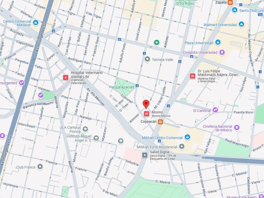Click the Real Mayorazgo street label
Screen dimensions: 264x198
(237, 143)
